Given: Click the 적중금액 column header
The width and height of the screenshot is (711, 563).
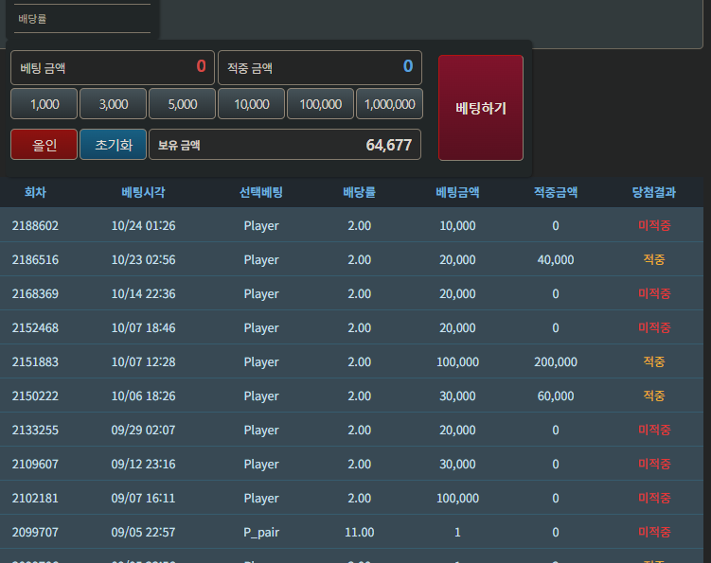Looking at the screenshot, I should coord(556,192).
